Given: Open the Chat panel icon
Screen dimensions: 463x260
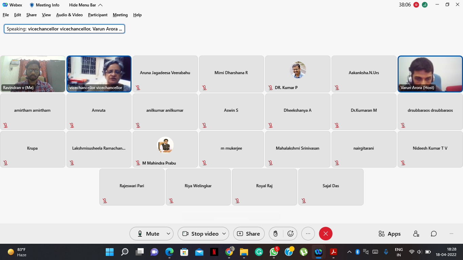Looking at the screenshot, I should click(x=434, y=234).
